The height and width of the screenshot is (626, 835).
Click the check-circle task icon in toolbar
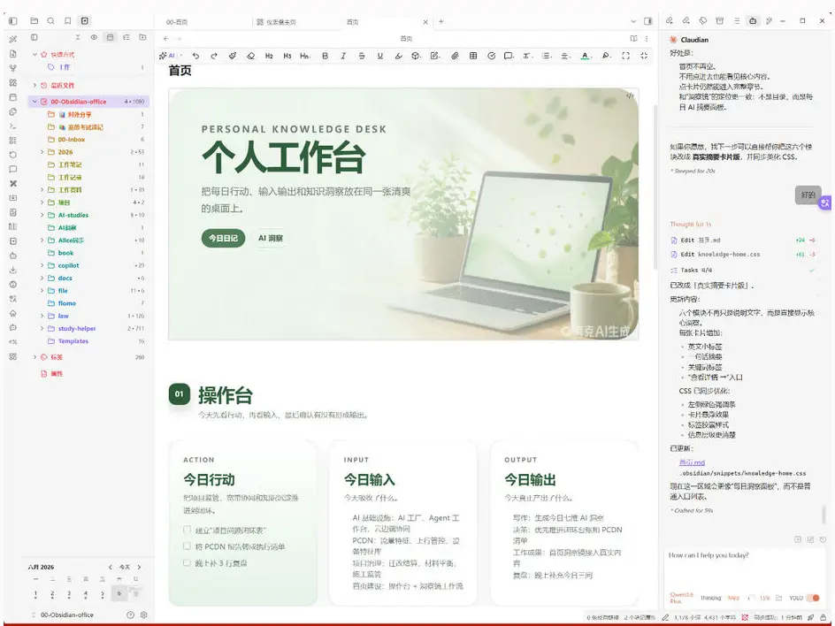(x=491, y=56)
